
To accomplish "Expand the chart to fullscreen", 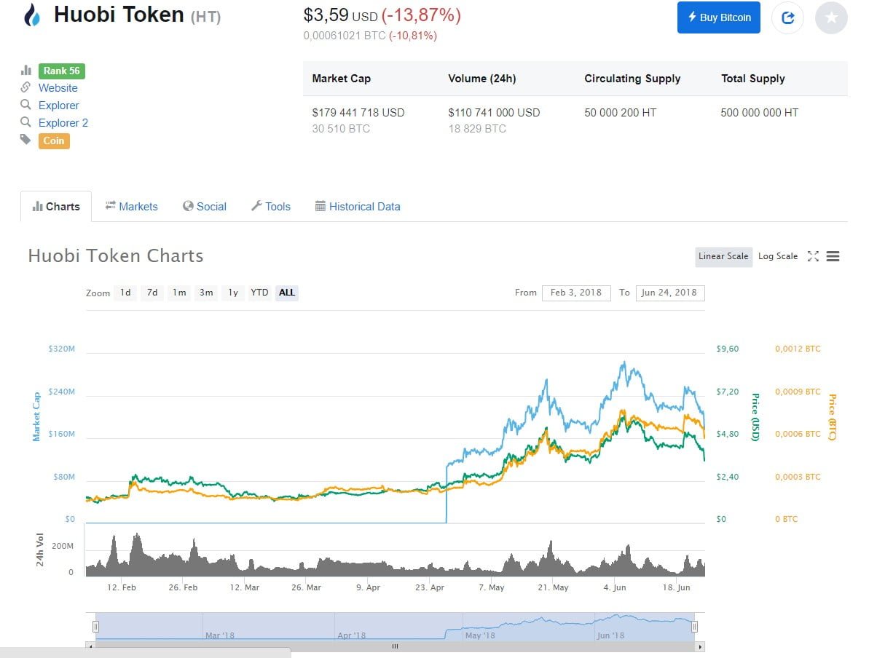I will [814, 256].
